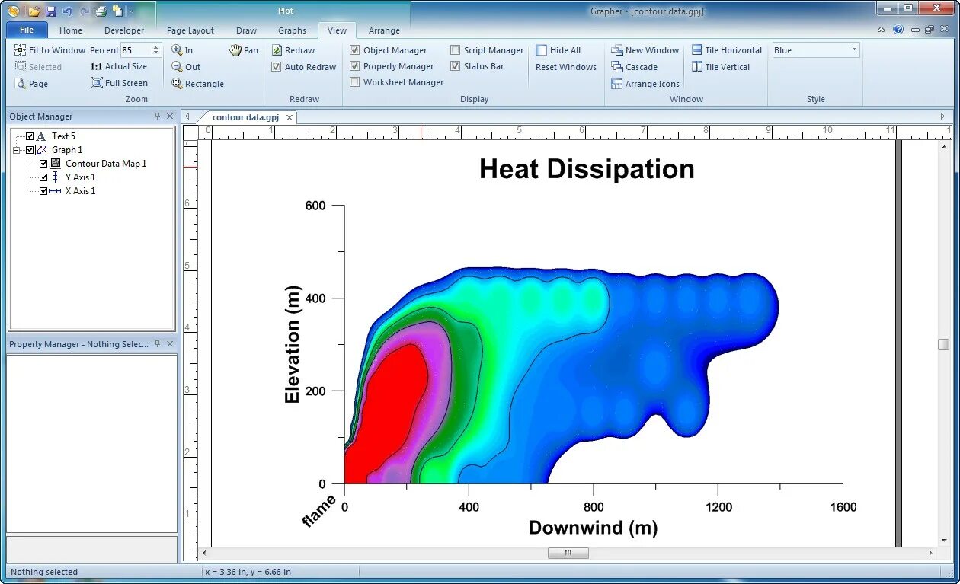This screenshot has height=584, width=960.
Task: Click the zoom Percent input field
Action: pos(136,50)
